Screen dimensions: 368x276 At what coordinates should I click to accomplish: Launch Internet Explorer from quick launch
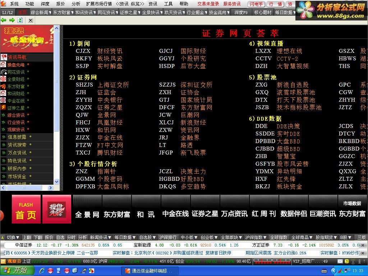tap(42, 271)
